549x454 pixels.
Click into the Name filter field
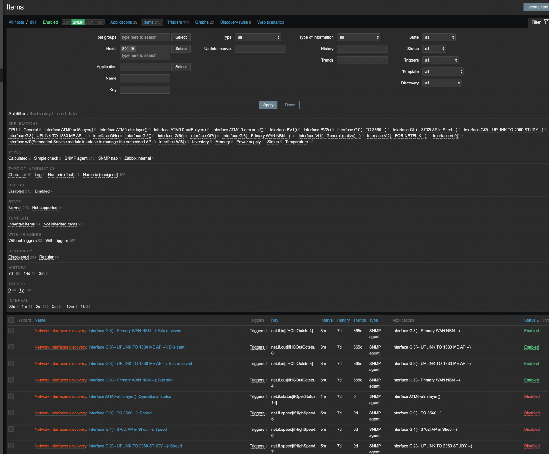click(145, 78)
